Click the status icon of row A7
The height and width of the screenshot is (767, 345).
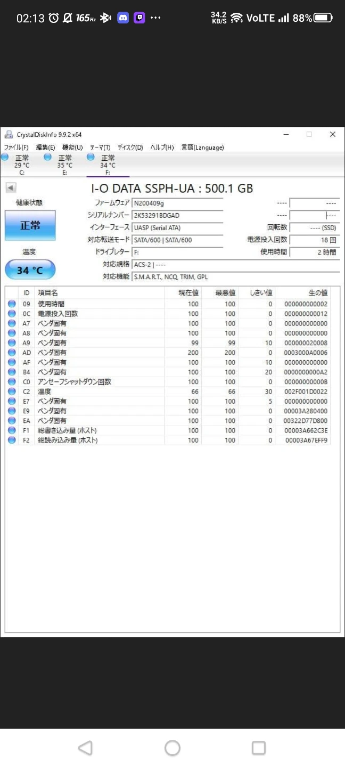(x=12, y=323)
